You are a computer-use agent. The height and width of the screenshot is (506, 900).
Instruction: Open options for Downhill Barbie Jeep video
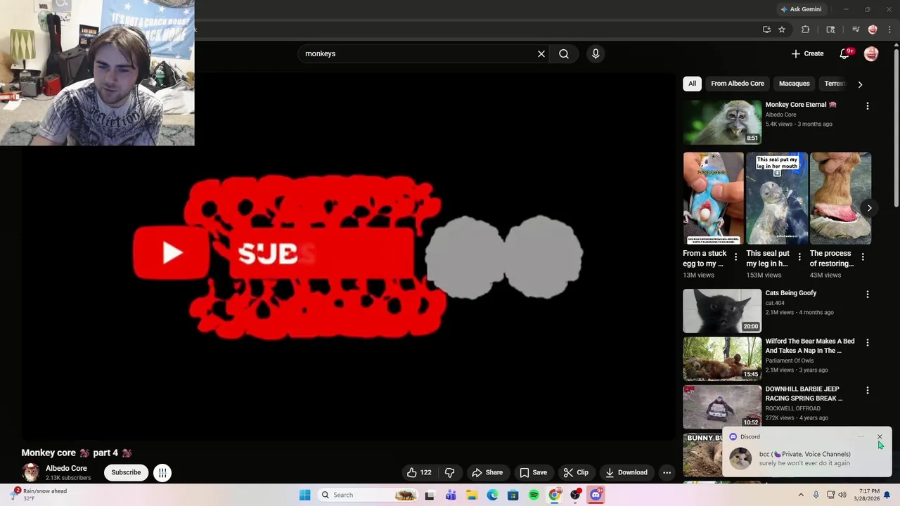867,390
